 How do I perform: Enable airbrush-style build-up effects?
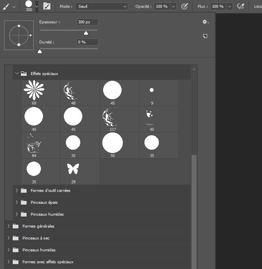(241, 7)
